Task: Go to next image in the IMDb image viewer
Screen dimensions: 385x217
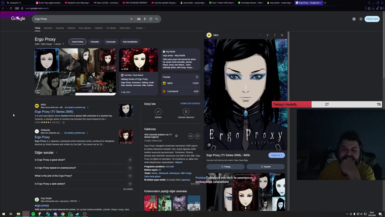Action: (267, 35)
